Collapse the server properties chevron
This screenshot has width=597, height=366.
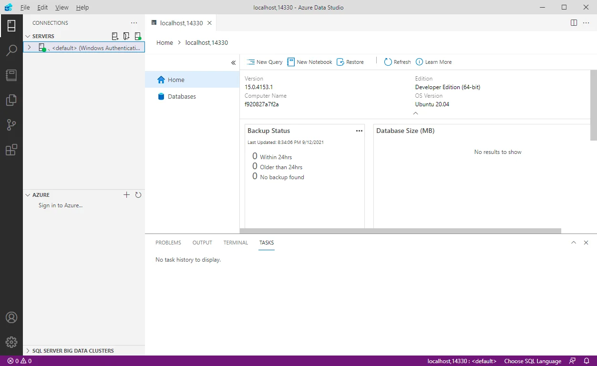(x=415, y=113)
